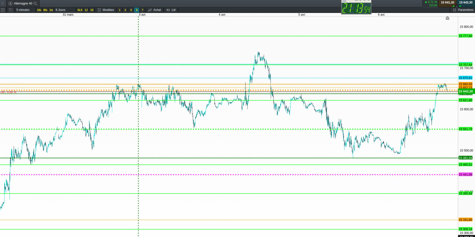Activate the highlighted model slot 6

click(137, 10)
